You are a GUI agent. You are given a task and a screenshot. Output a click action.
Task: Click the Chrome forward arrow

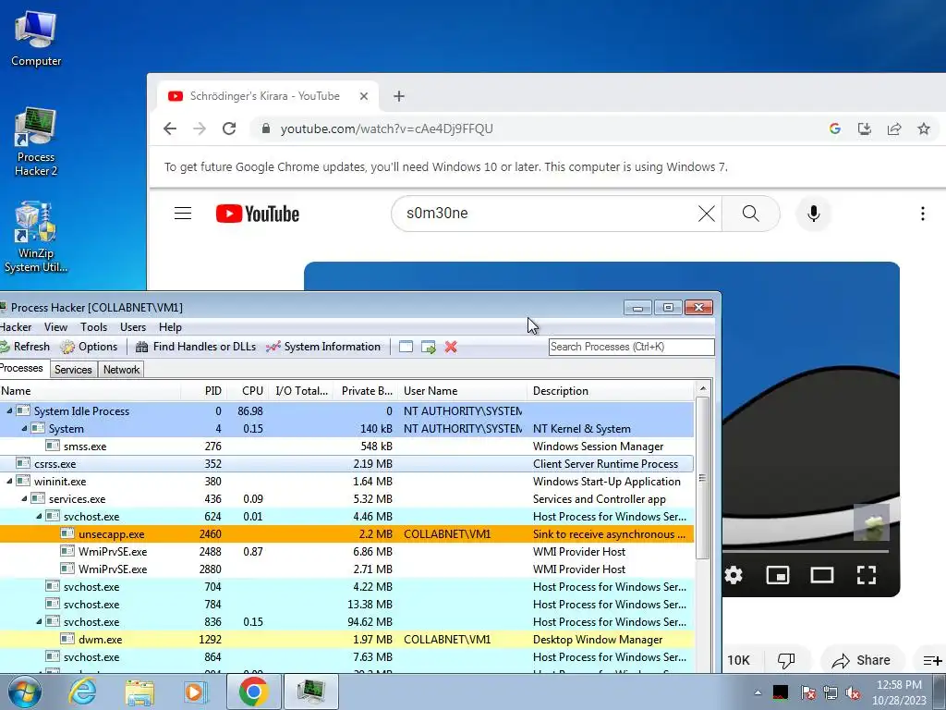200,129
